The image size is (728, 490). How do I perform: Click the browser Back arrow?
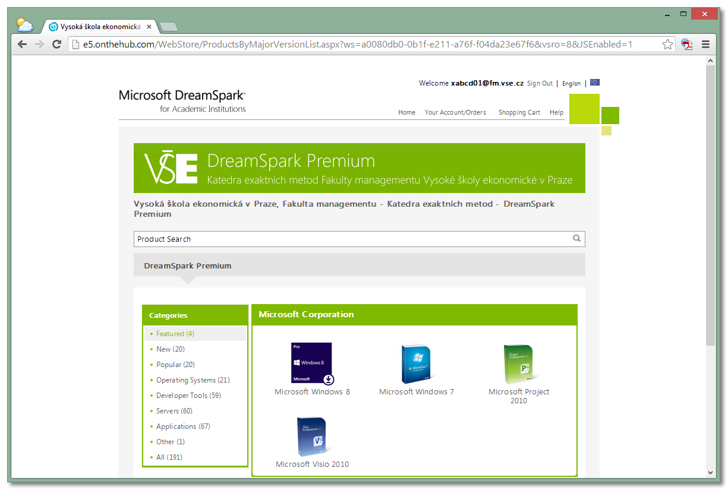click(x=22, y=44)
